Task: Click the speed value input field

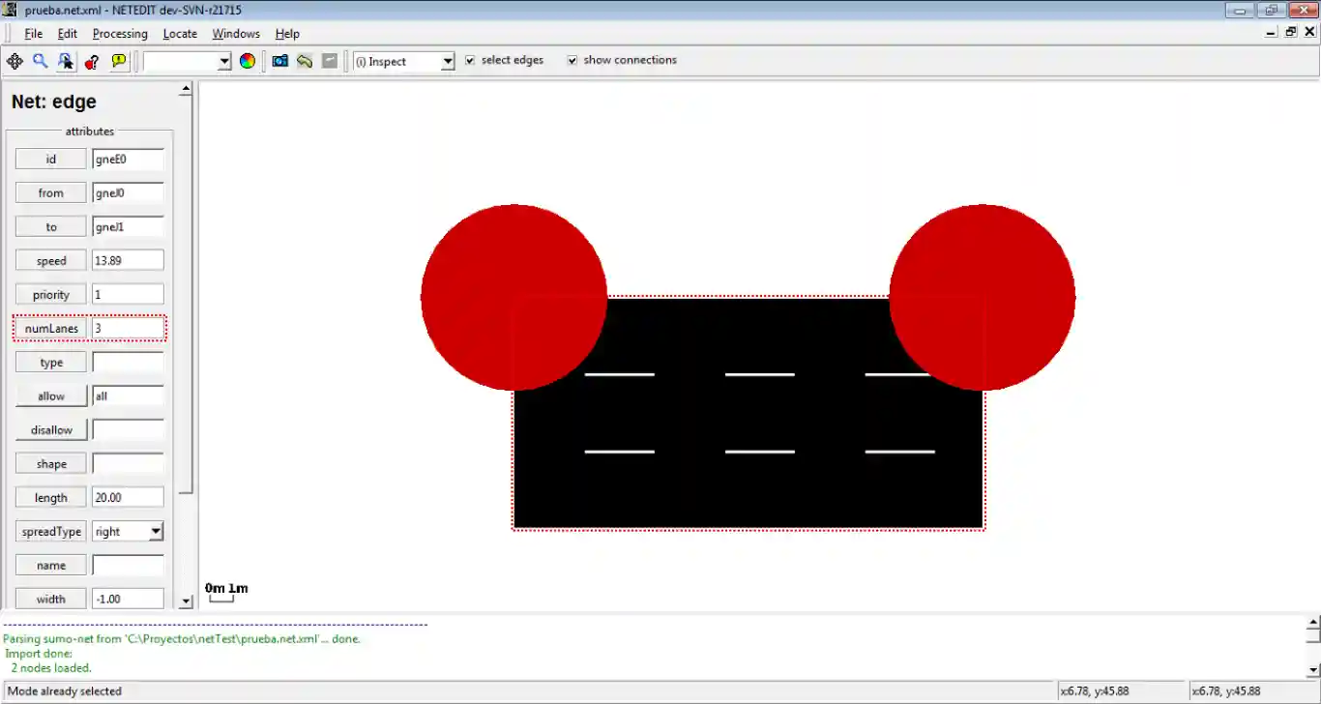Action: pyautogui.click(x=128, y=260)
